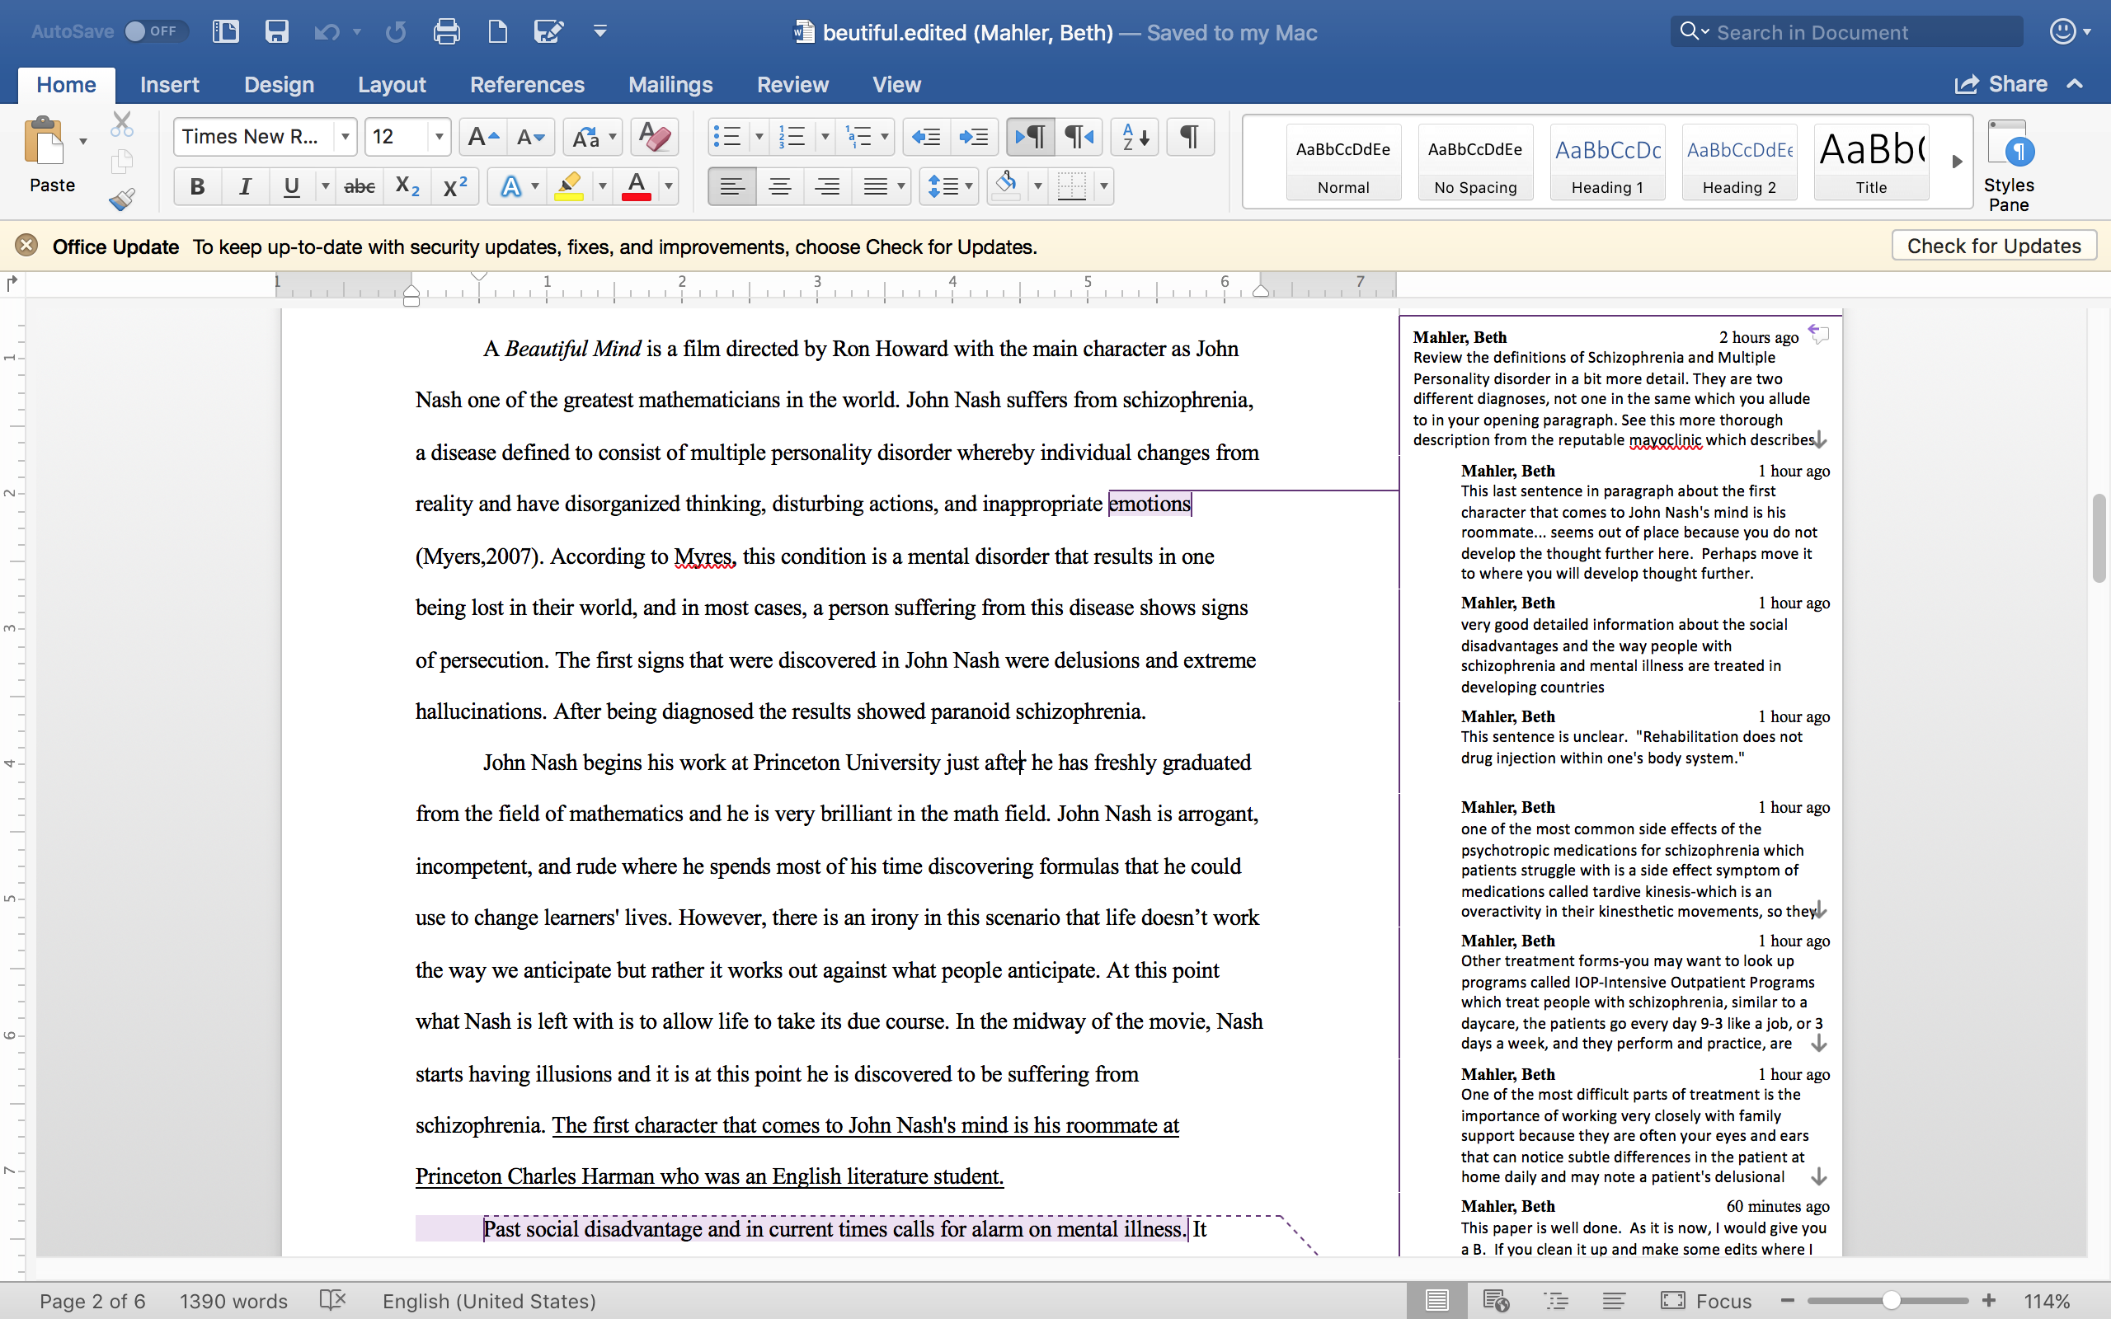Open the font size dropdown

[439, 137]
